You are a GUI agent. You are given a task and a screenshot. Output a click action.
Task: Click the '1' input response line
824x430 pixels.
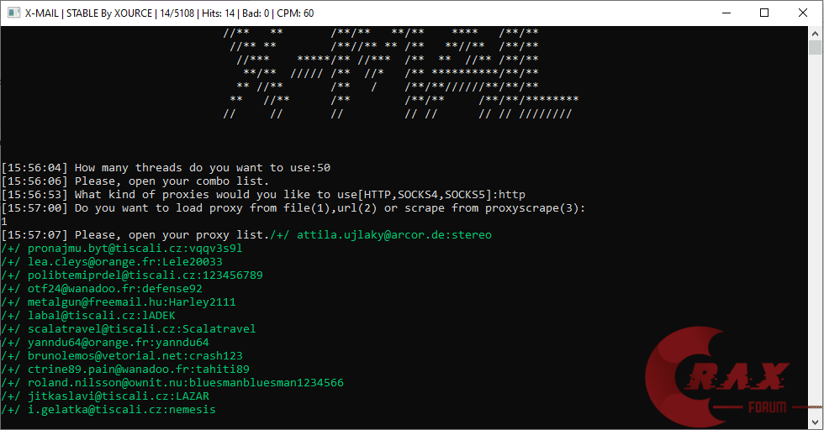[x=4, y=222]
